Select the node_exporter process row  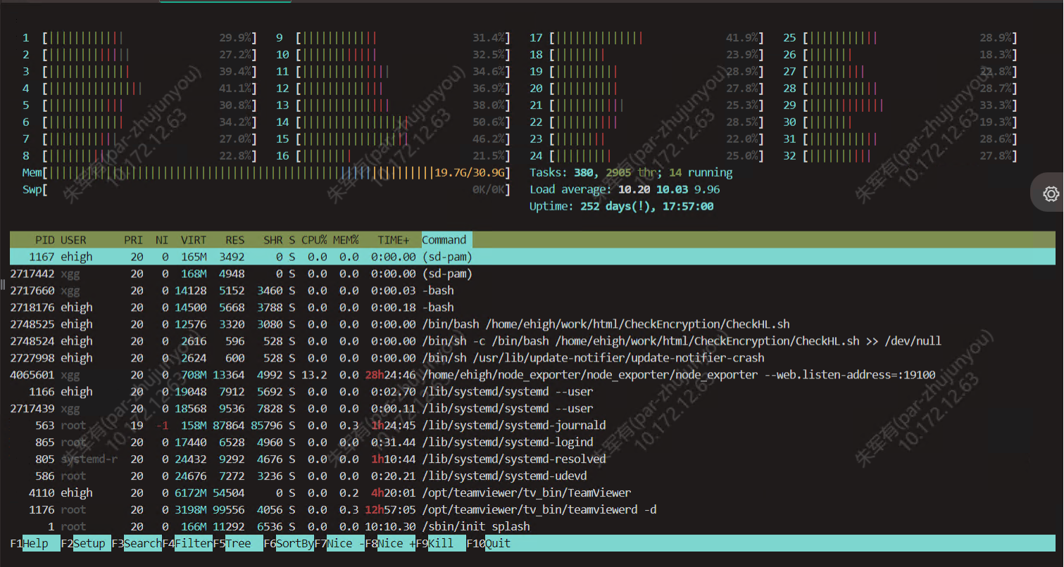pyautogui.click(x=532, y=375)
